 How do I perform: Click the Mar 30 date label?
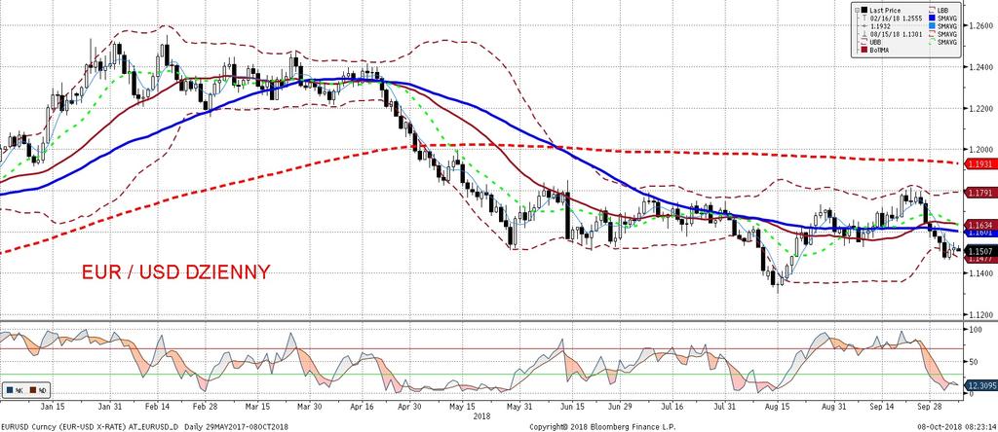coord(309,406)
